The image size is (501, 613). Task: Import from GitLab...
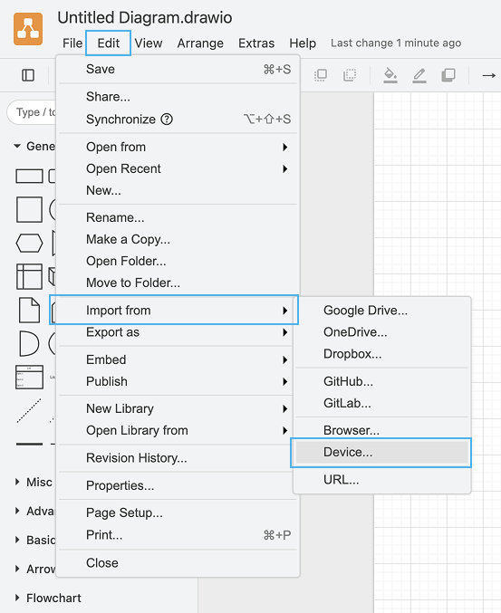pos(382,403)
